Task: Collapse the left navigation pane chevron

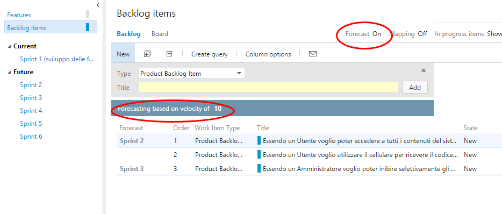Action: (98, 5)
